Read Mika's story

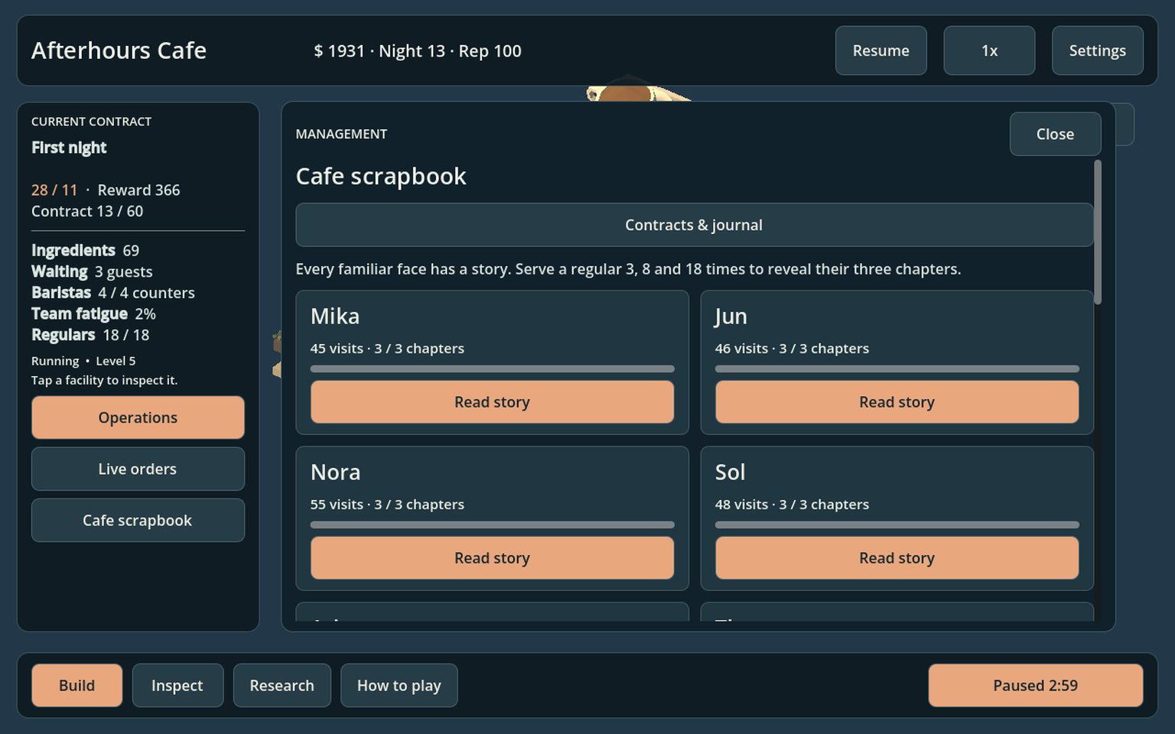click(x=492, y=402)
